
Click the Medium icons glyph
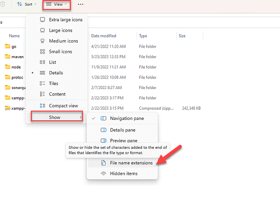(43, 41)
